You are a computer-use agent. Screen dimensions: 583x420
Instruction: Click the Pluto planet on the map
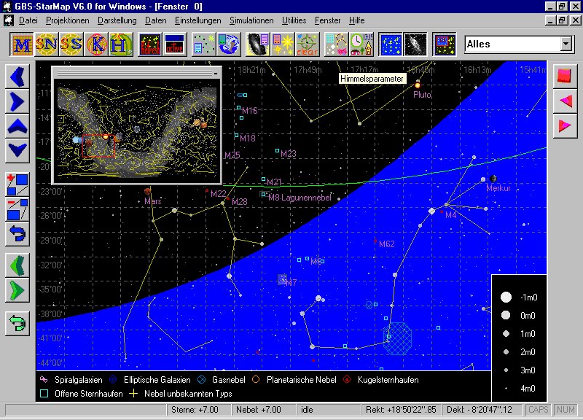[418, 85]
